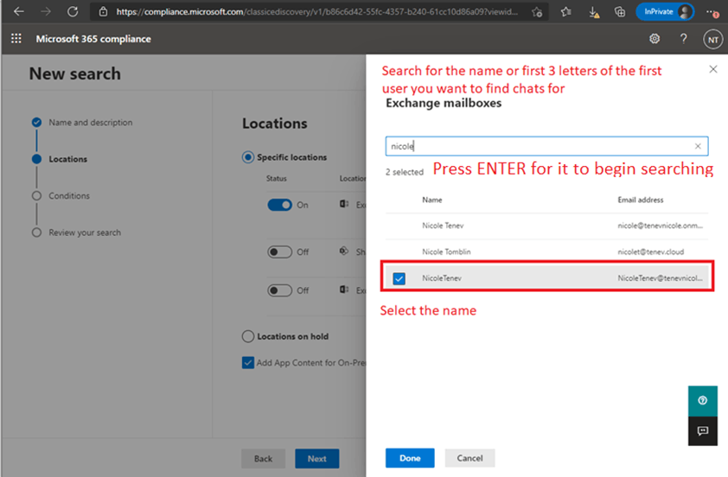Click the browser forward arrow
728x477 pixels.
tap(46, 11)
